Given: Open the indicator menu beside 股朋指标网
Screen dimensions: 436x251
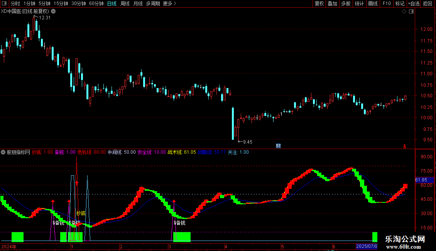Looking at the screenshot, I should click(3, 152).
